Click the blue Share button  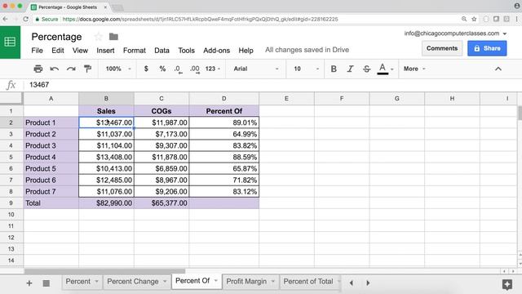pos(487,48)
